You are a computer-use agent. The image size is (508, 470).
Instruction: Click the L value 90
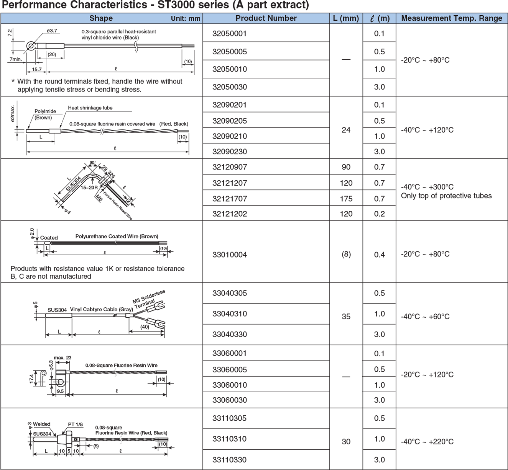(346, 167)
